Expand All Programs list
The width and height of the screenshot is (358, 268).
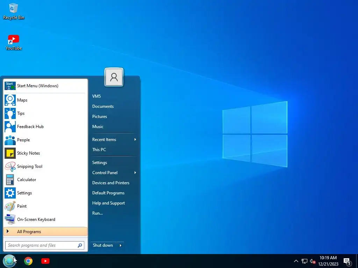pos(45,232)
